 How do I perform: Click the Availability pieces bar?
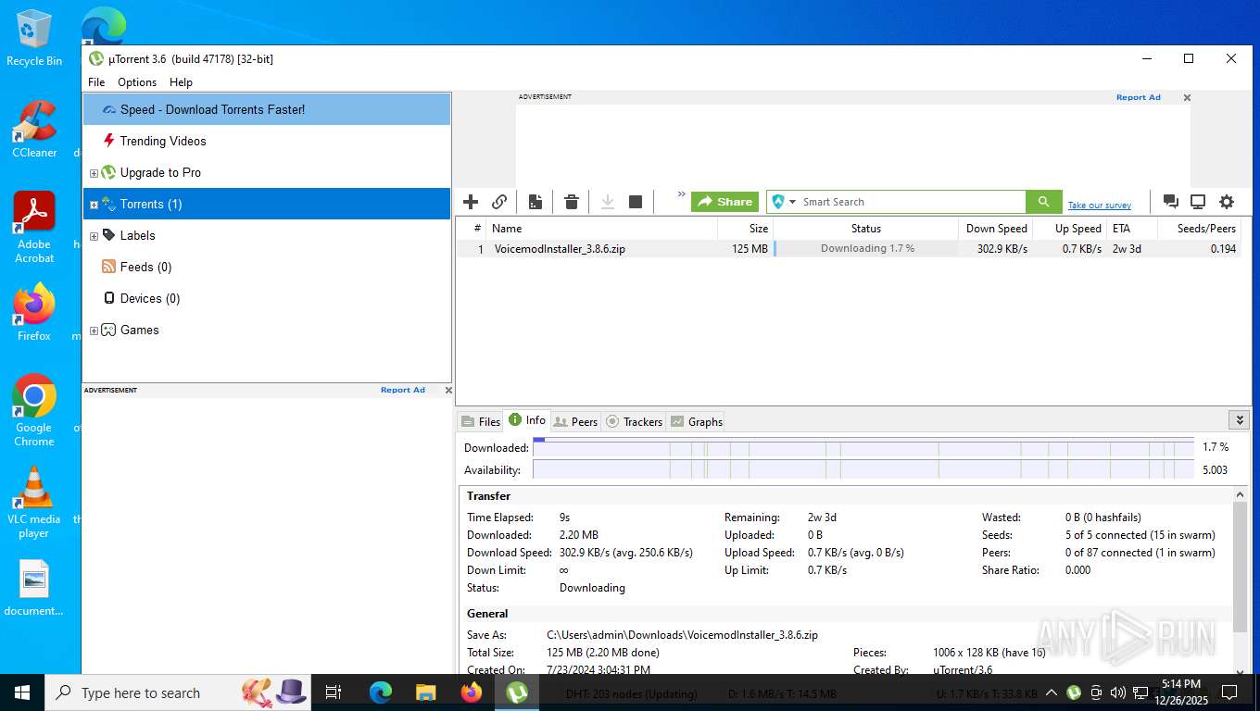(863, 470)
